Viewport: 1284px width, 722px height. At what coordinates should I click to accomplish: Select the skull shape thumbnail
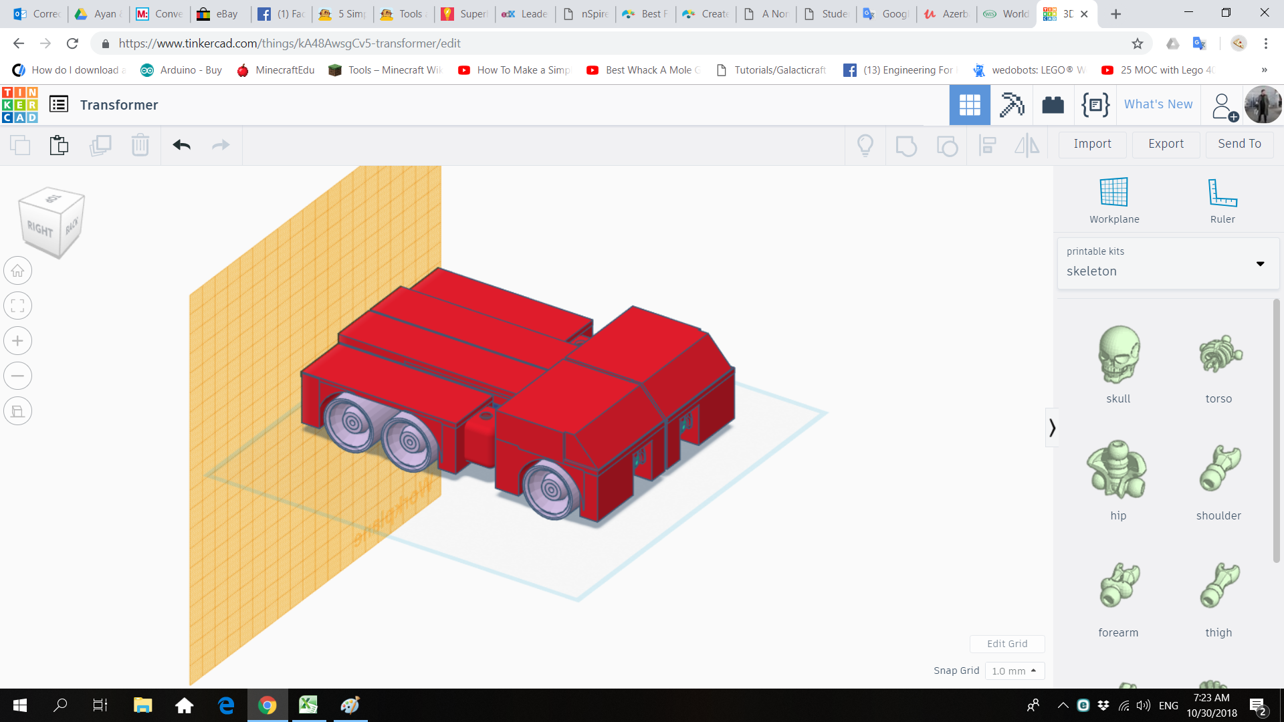coord(1118,355)
